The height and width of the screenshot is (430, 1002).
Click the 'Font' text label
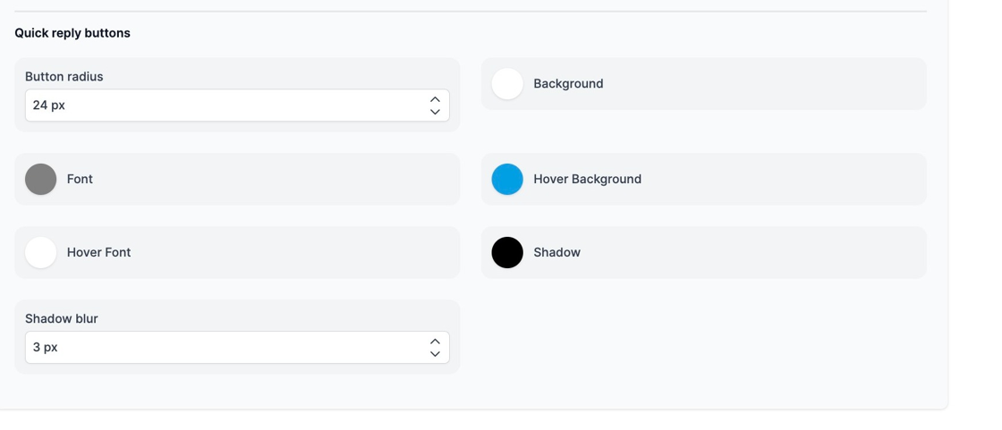point(80,180)
